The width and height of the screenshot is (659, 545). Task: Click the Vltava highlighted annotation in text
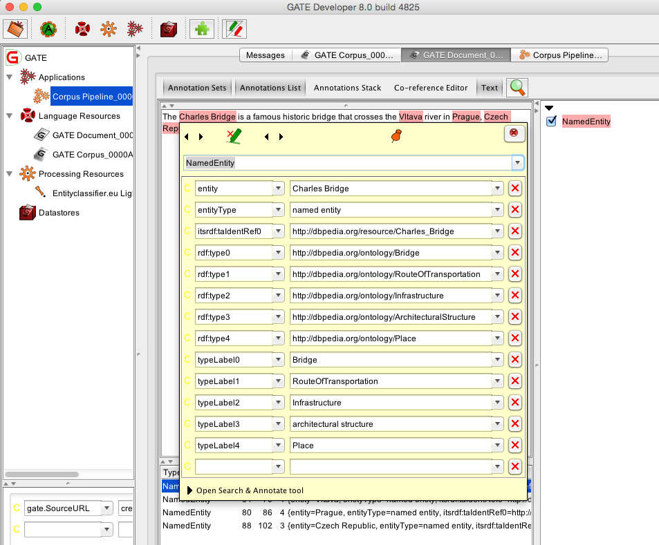coord(410,117)
